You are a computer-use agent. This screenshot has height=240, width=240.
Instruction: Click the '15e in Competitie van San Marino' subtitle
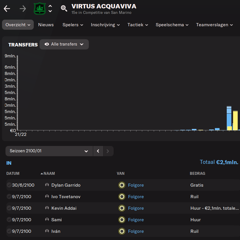pyautogui.click(x=102, y=13)
